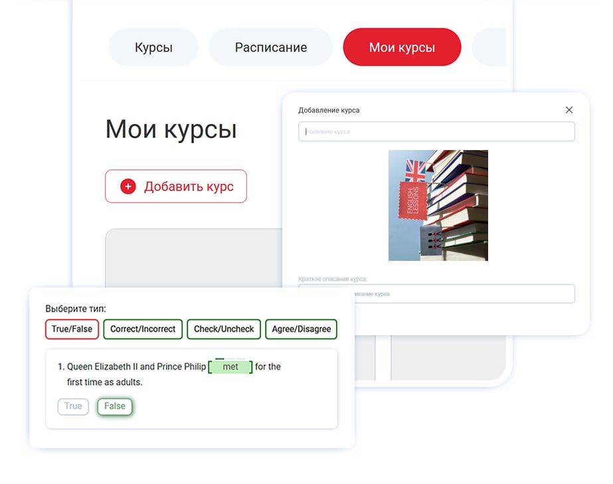Select the True/False answer type
The image size is (613, 484).
pos(72,329)
